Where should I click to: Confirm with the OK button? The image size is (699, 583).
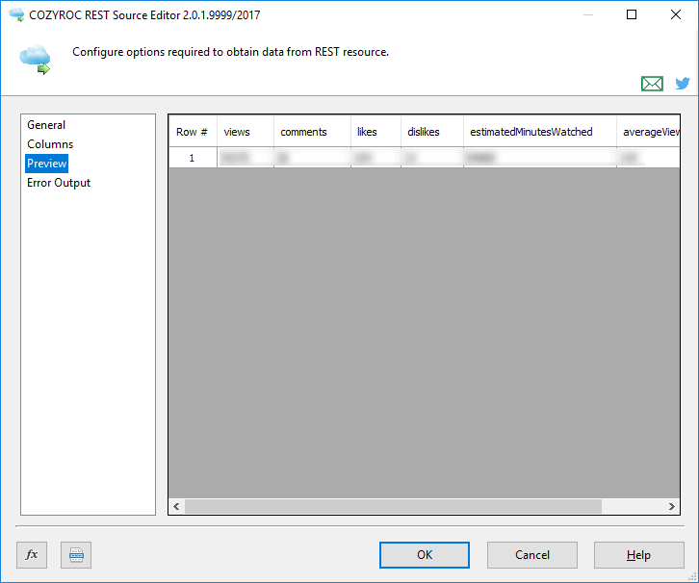425,555
